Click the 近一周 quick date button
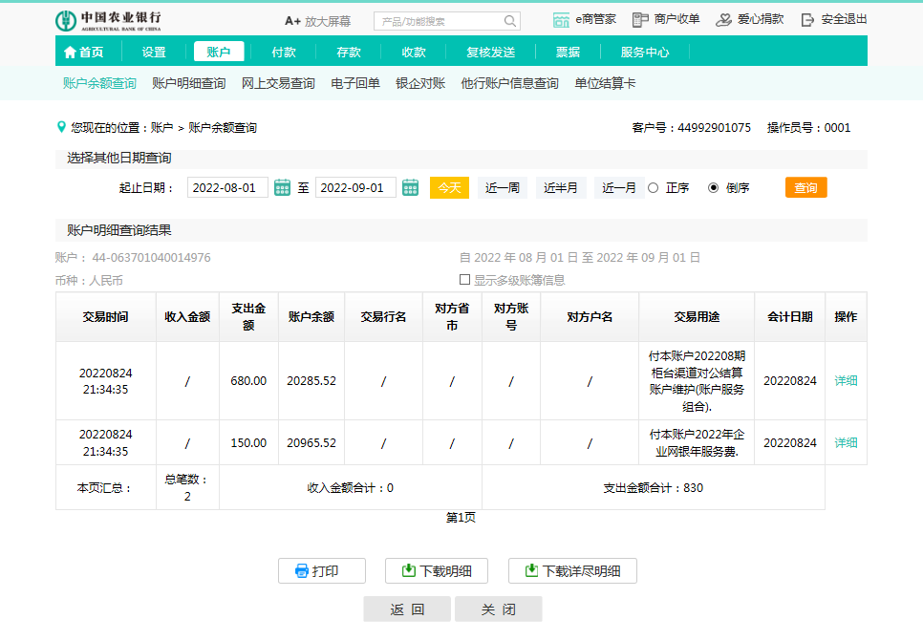 (503, 188)
